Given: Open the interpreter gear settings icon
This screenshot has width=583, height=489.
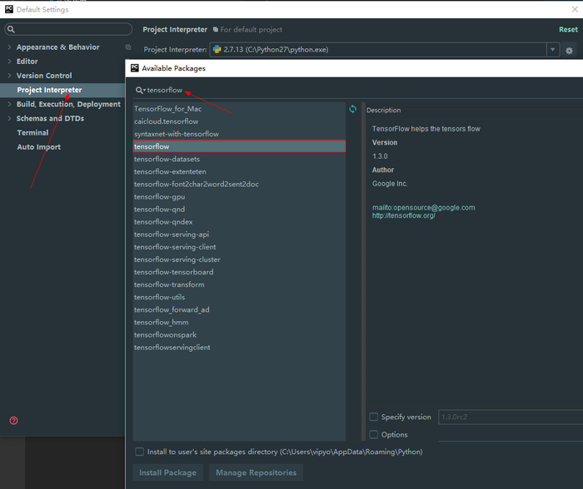Looking at the screenshot, I should pyautogui.click(x=571, y=50).
